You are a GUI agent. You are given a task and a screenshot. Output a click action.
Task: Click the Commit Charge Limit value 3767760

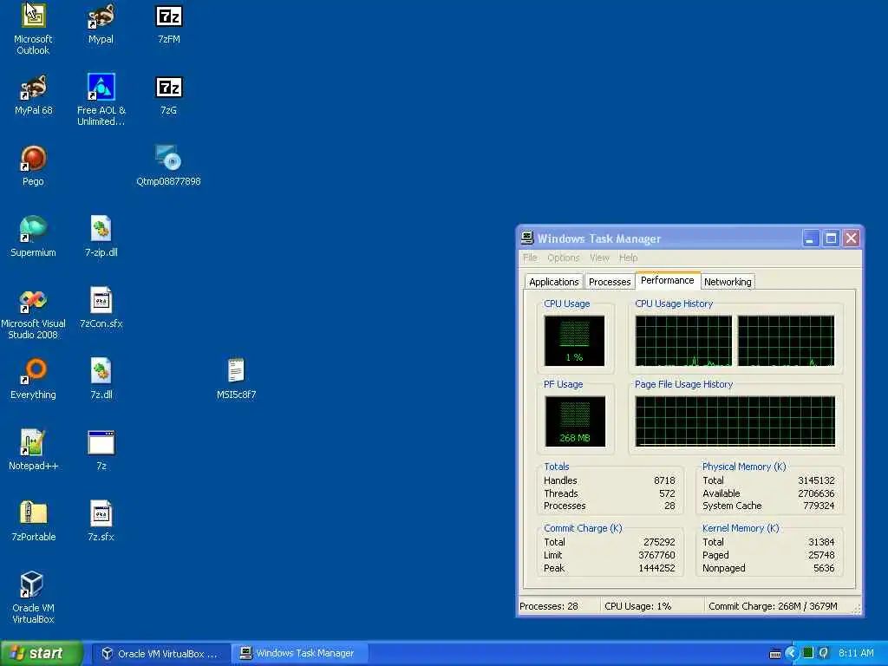click(x=657, y=555)
